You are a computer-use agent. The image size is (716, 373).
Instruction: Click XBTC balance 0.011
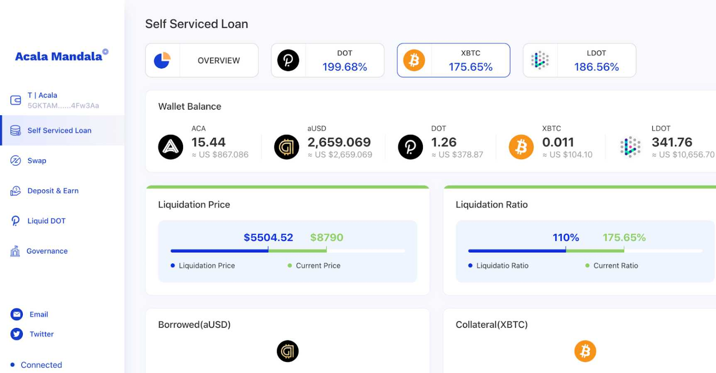pyautogui.click(x=558, y=142)
